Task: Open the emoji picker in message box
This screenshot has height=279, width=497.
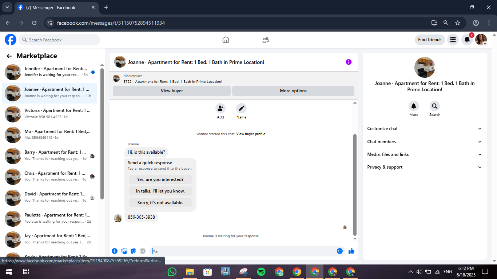Action: [340, 251]
